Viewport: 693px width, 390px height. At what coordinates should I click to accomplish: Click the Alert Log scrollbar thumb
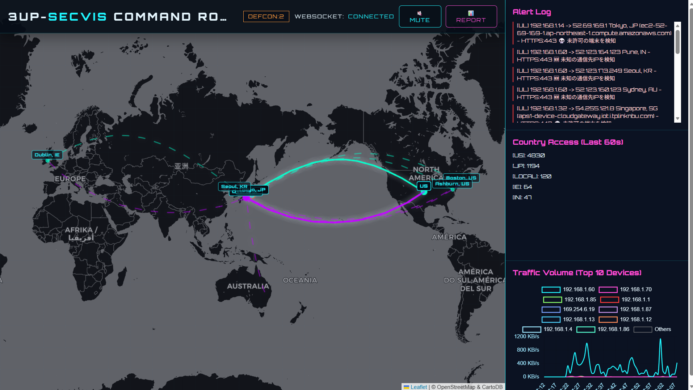coord(677,42)
